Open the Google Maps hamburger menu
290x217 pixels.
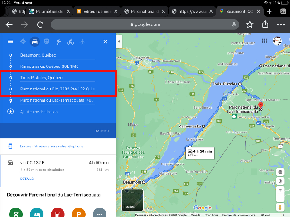[10, 42]
